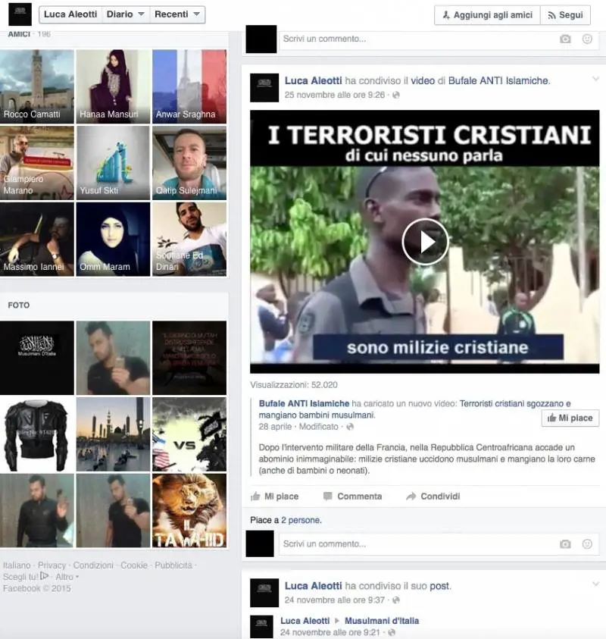Viewport: 606px width, 639px height.
Task: Open friend Soufiane Ed Dinari's profile tile
Action: tap(189, 240)
